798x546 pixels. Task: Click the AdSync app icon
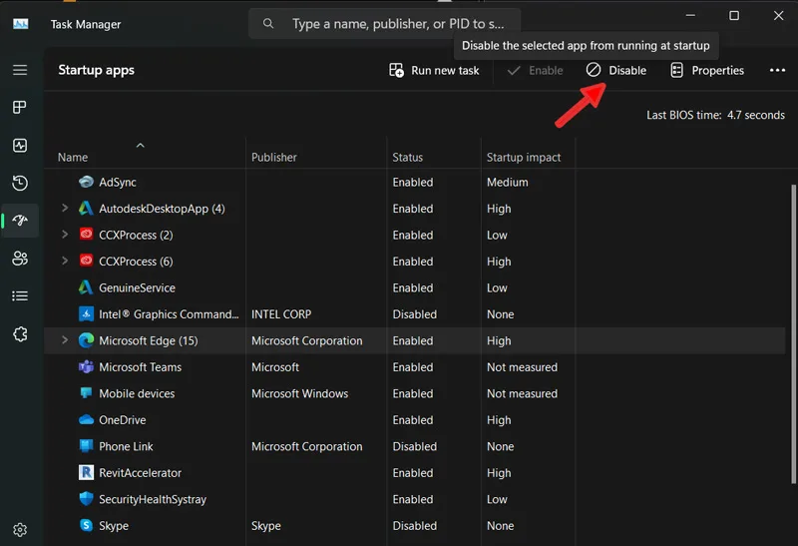[86, 182]
